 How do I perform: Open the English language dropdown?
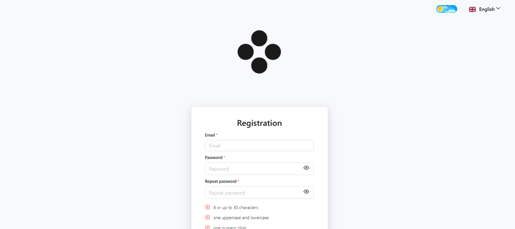point(486,9)
